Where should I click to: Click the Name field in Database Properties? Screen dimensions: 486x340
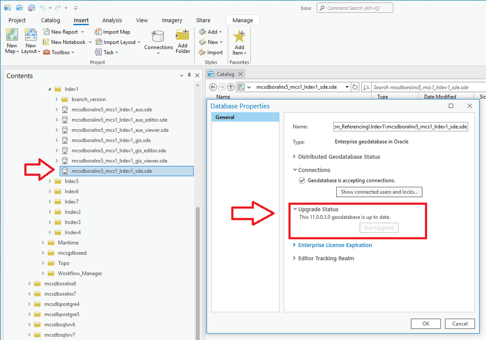coord(400,126)
